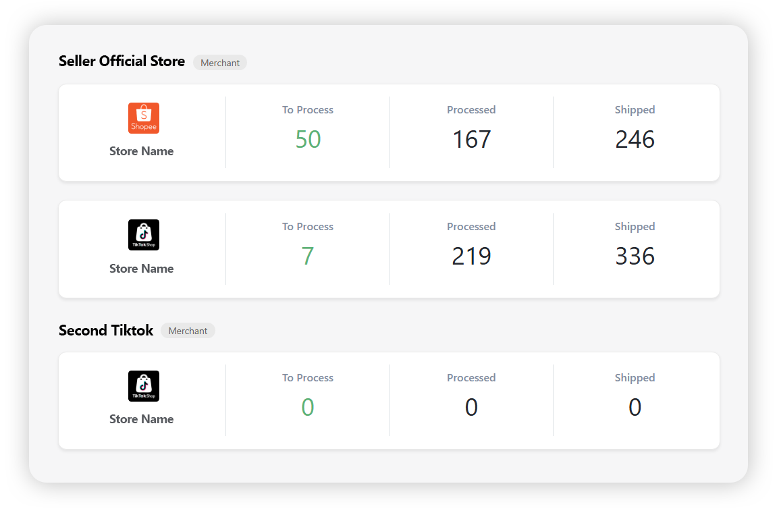Image resolution: width=779 pixels, height=513 pixels.
Task: Select the Seller Official Store heading
Action: (122, 61)
